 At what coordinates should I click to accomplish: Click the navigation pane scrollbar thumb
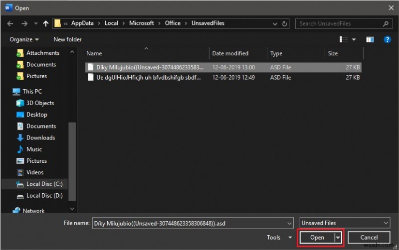pos(72,161)
